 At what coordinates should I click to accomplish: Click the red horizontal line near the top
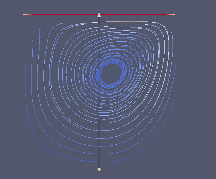click(x=99, y=14)
